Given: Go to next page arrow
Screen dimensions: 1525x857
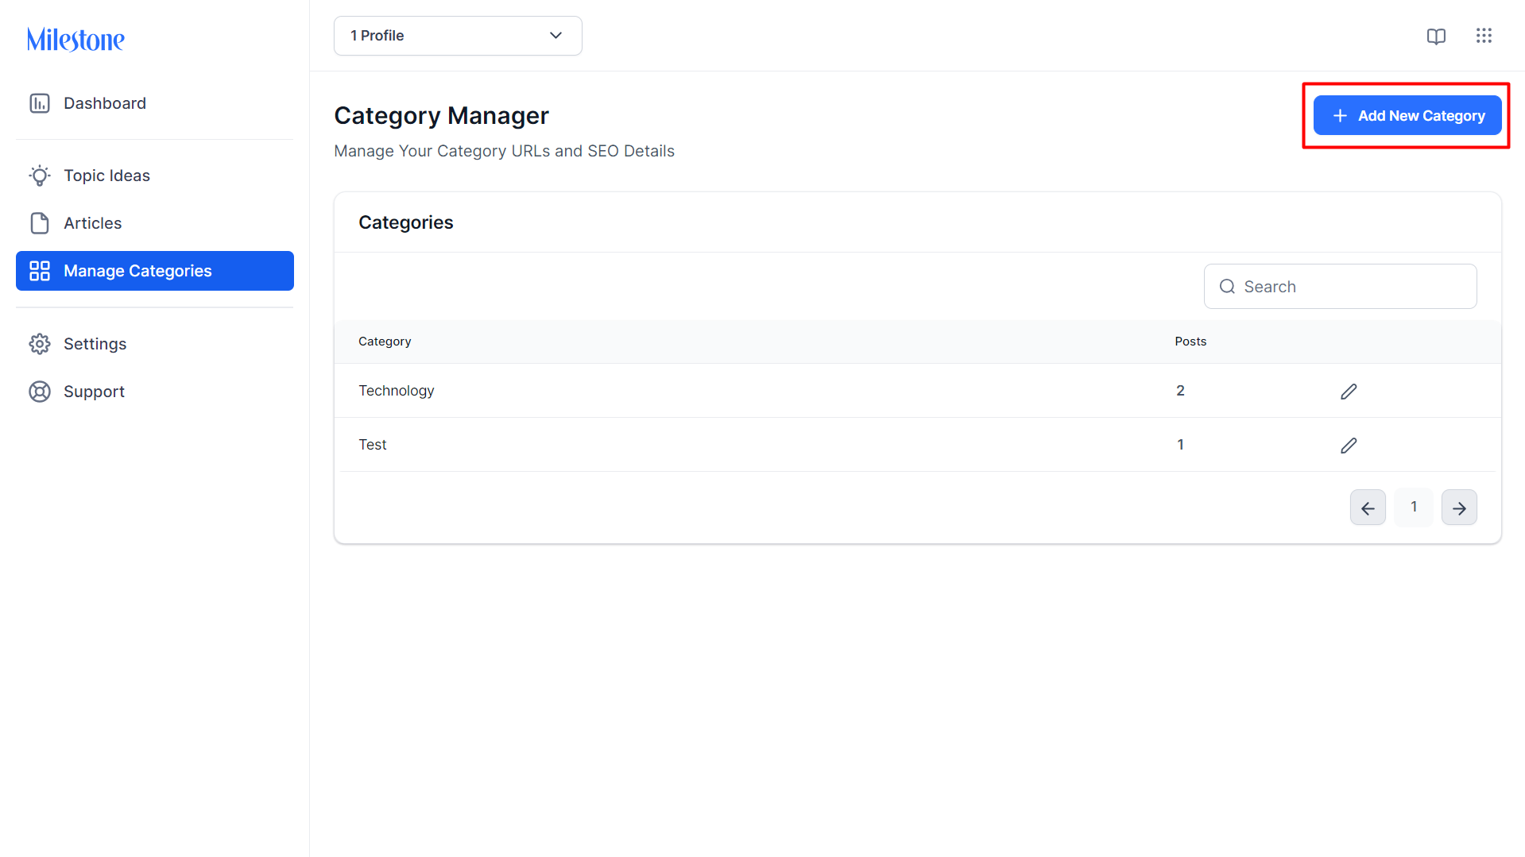Looking at the screenshot, I should [1459, 508].
